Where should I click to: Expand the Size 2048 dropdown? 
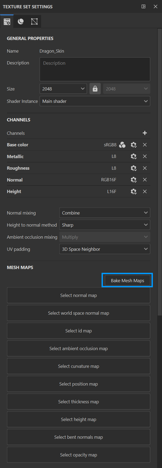(63, 89)
